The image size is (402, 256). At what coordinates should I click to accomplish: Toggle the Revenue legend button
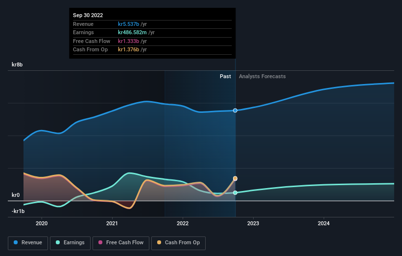28,243
